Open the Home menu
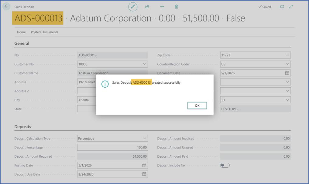Screen dimensions: 309x184 click(x=21, y=32)
